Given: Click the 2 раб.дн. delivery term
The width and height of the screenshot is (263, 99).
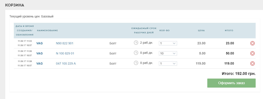Looking at the screenshot, I should pos(146,43).
